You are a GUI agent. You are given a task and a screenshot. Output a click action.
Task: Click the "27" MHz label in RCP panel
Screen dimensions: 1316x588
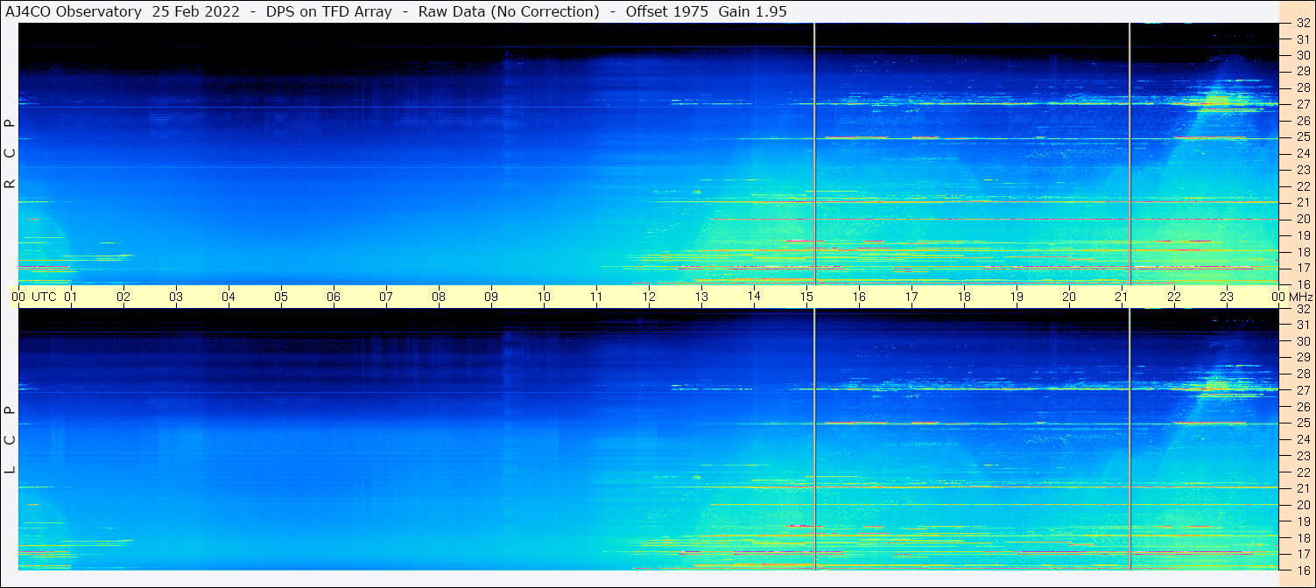click(x=1303, y=105)
